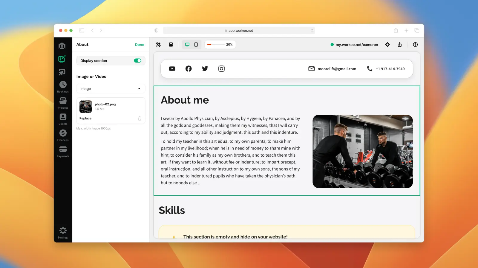Click the sections layout icon in toolbar
The height and width of the screenshot is (268, 478).
[x=171, y=45]
